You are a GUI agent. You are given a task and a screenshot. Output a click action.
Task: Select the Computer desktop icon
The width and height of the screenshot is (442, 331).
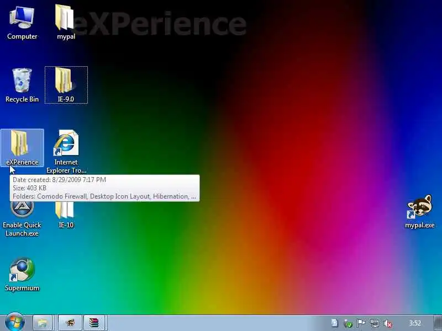pyautogui.click(x=22, y=23)
